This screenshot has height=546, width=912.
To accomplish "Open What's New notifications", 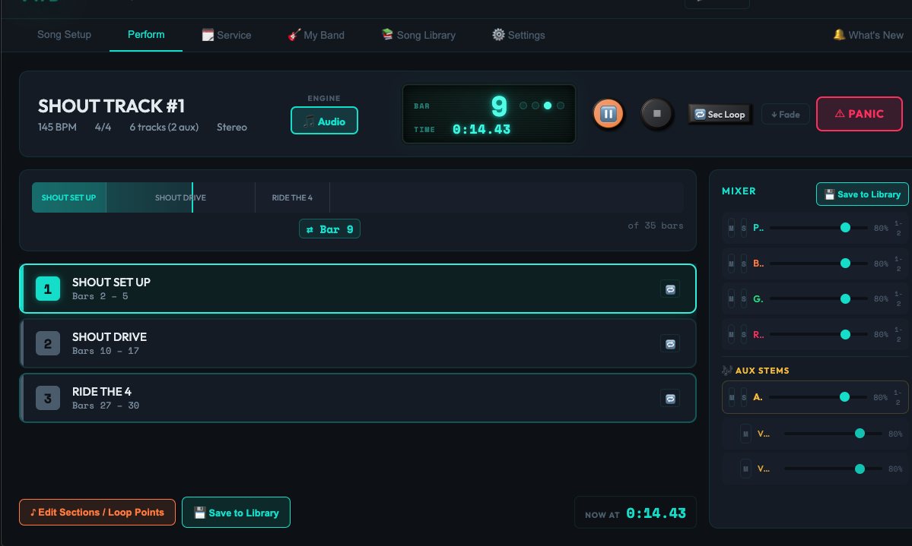I will click(869, 35).
